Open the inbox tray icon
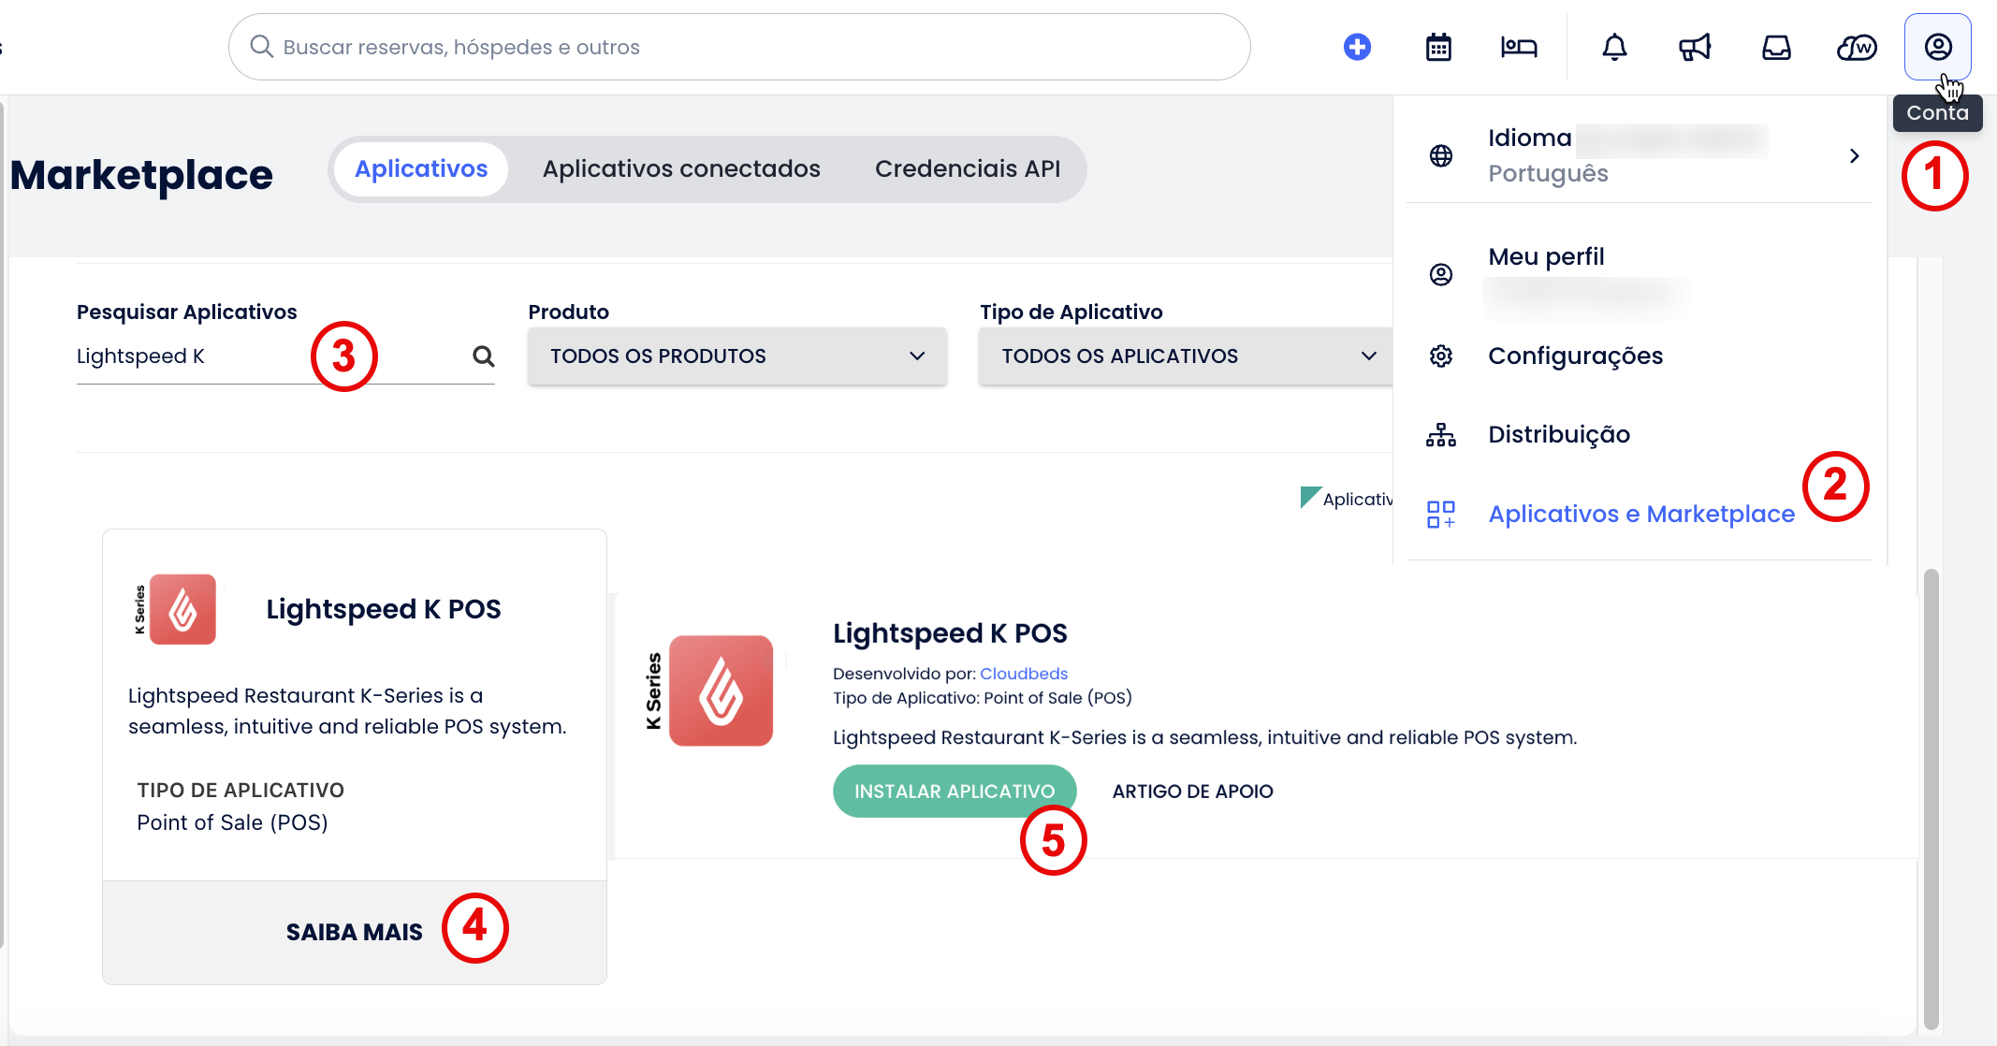1997x1046 pixels. [1776, 47]
